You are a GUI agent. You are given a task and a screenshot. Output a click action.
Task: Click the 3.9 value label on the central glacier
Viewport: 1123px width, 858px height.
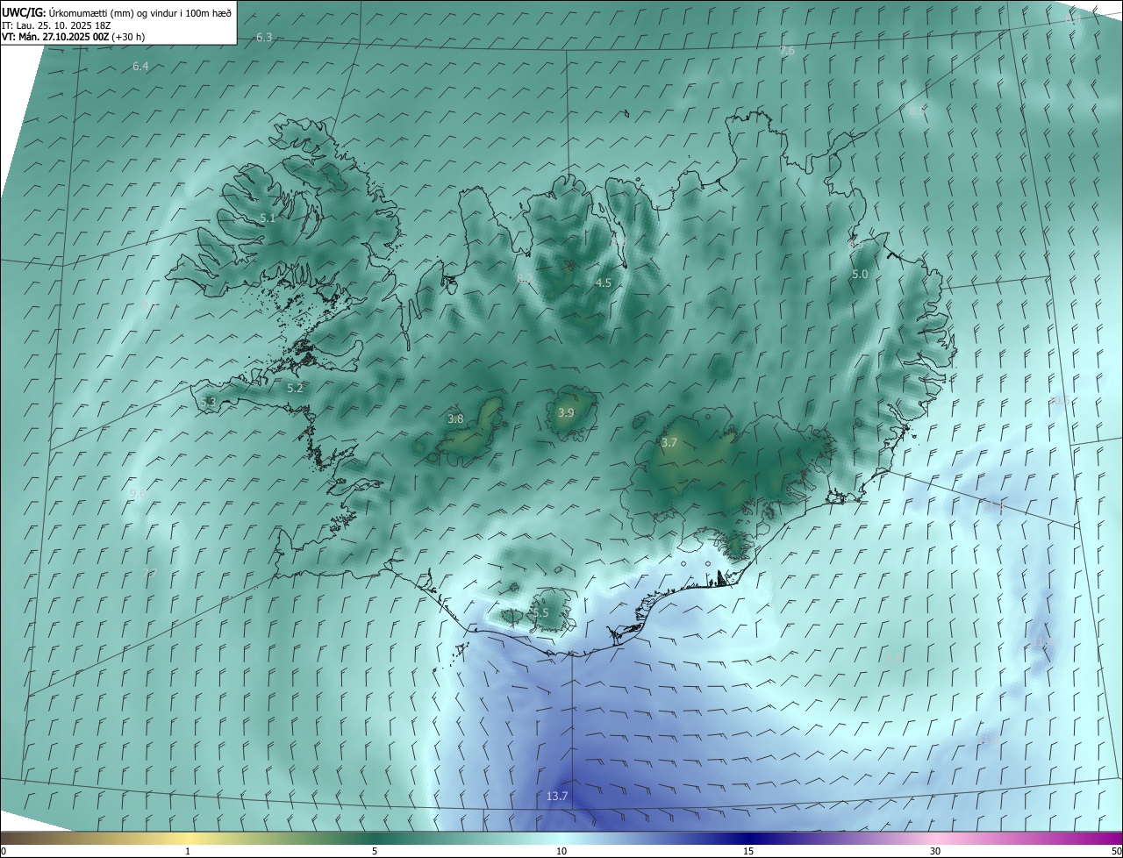[x=566, y=413]
